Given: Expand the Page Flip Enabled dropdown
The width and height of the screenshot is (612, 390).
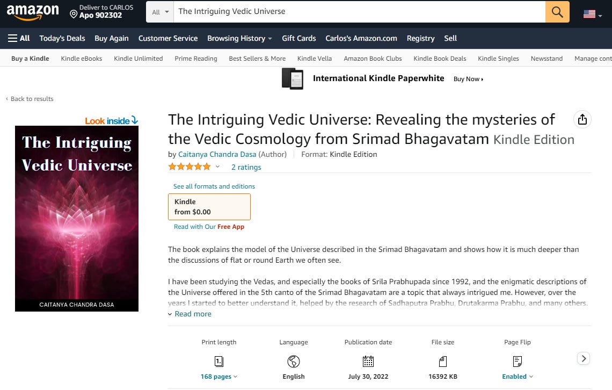Looking at the screenshot, I should [517, 377].
